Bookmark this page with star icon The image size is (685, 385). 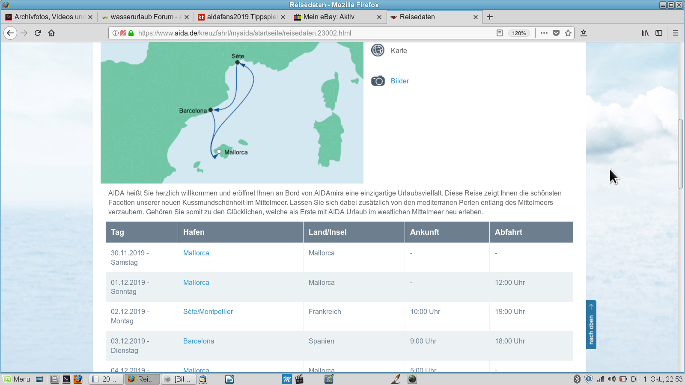pos(568,33)
